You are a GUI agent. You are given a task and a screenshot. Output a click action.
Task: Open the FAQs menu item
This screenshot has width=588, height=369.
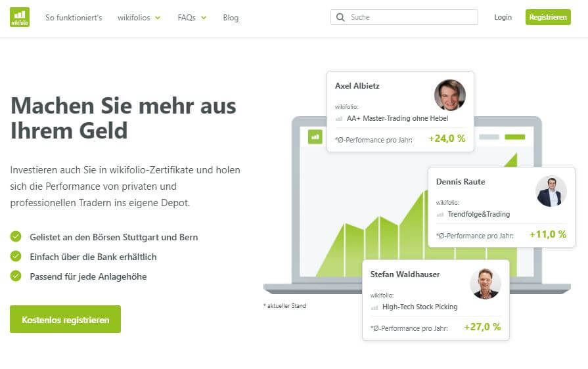point(187,18)
